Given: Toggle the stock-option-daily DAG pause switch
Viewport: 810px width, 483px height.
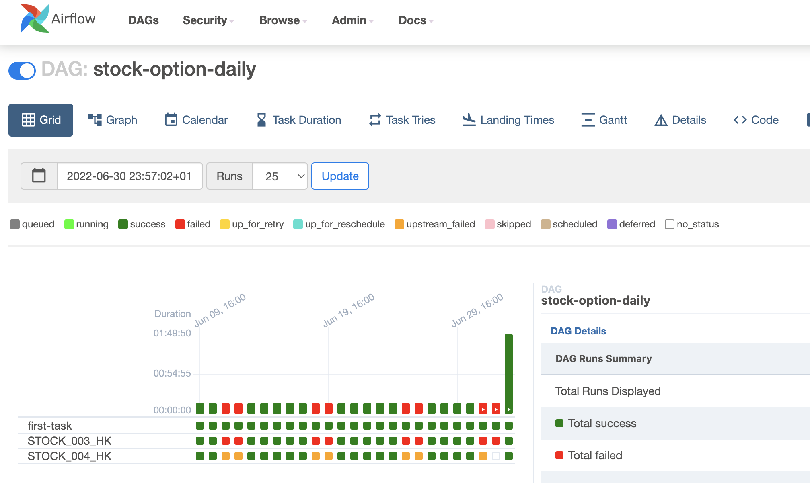Looking at the screenshot, I should point(22,71).
